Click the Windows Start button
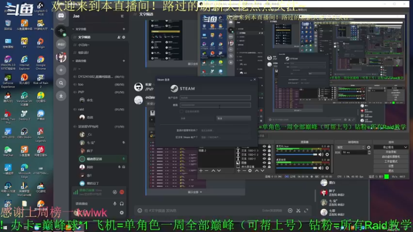Image resolution: width=413 pixels, height=232 pixels. (5, 227)
